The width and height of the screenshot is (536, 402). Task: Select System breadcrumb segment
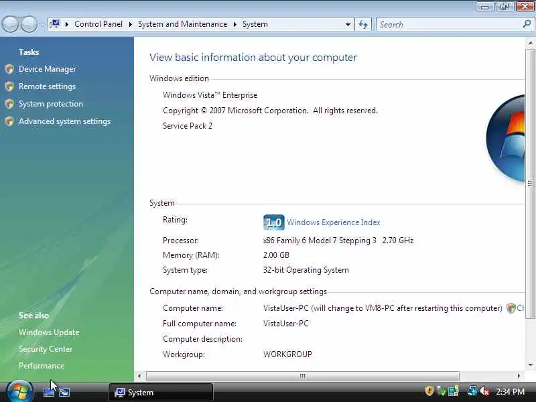[x=255, y=24]
